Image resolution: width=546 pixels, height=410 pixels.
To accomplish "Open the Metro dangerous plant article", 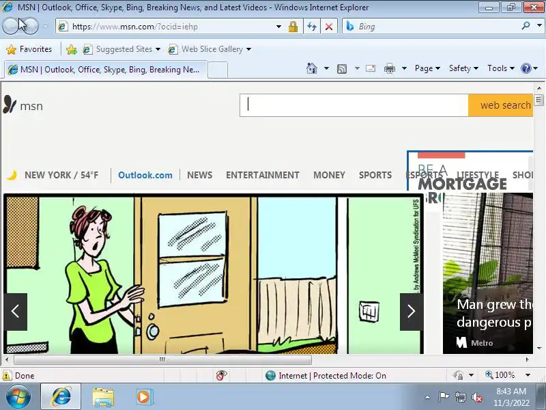I will coord(487,273).
